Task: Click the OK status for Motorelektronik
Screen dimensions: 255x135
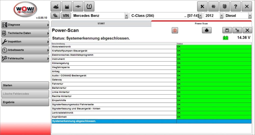Action: [x=214, y=47]
